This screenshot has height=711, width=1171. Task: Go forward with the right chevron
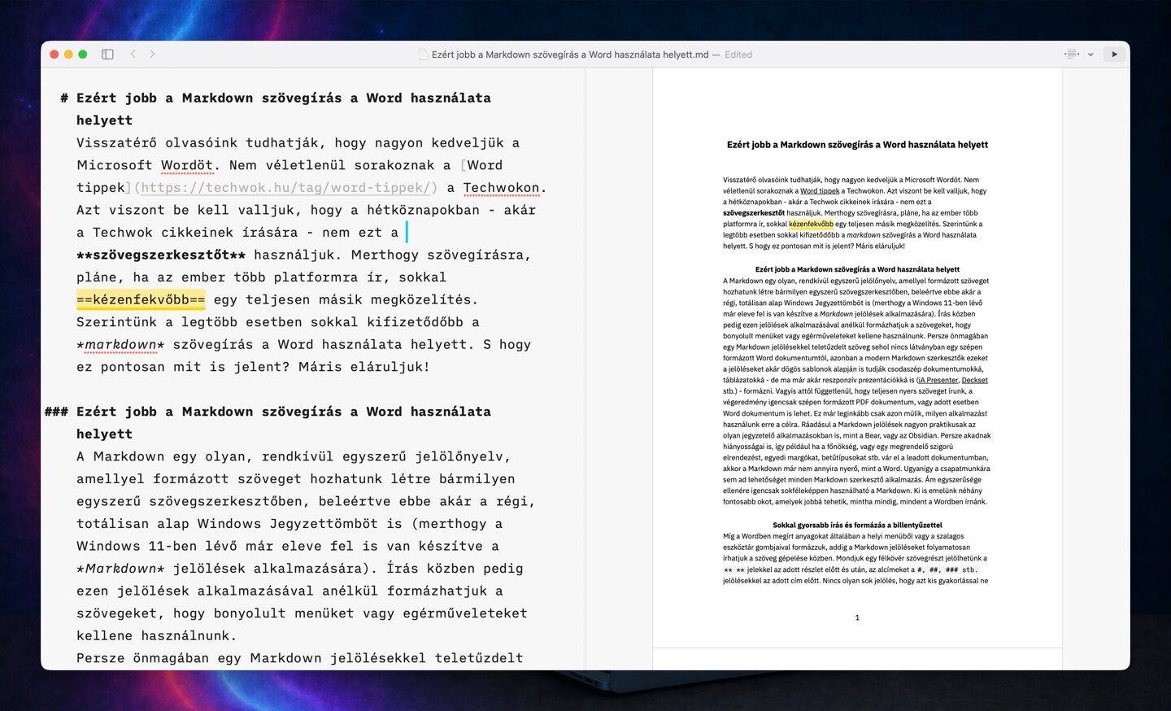tap(152, 55)
